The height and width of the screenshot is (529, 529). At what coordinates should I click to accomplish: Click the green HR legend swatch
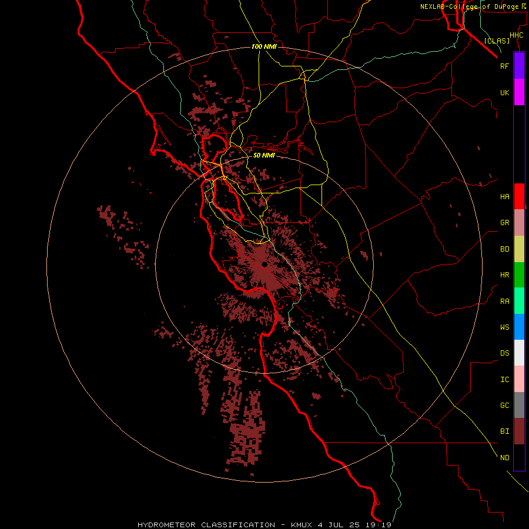coord(519,275)
